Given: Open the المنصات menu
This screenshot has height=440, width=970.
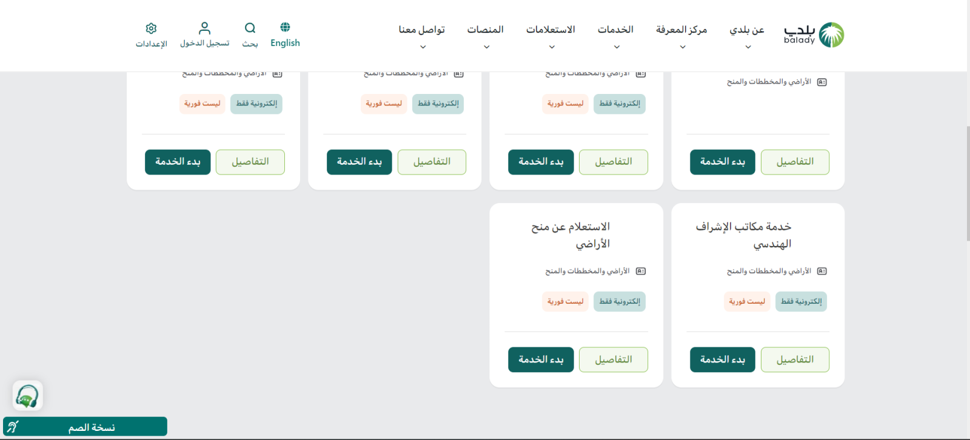Looking at the screenshot, I should [485, 36].
